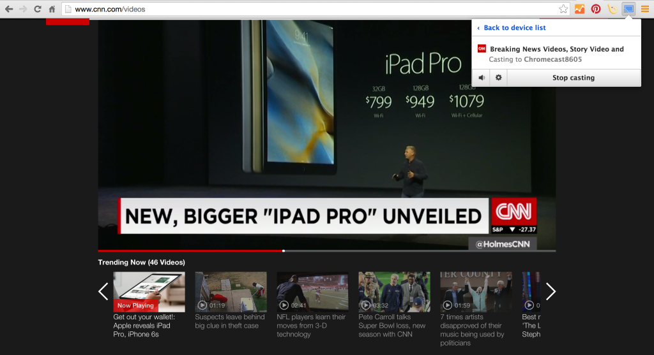The image size is (654, 355).
Task: Play the Suspects leave behind clue thumbnail
Action: 231,292
